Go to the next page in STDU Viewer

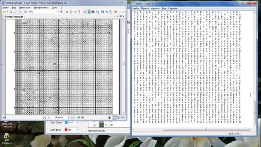(x=69, y=118)
